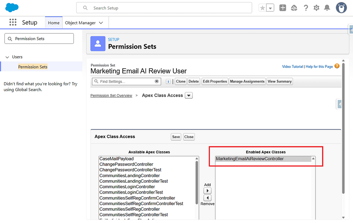The width and height of the screenshot is (353, 223).
Task: Clear the Find Settings field
Action: 157,81
